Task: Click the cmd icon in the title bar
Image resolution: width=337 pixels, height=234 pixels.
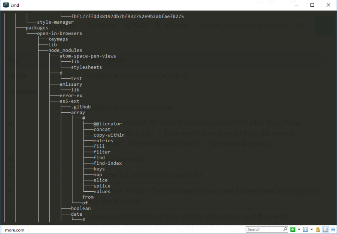Action: (x=5, y=5)
